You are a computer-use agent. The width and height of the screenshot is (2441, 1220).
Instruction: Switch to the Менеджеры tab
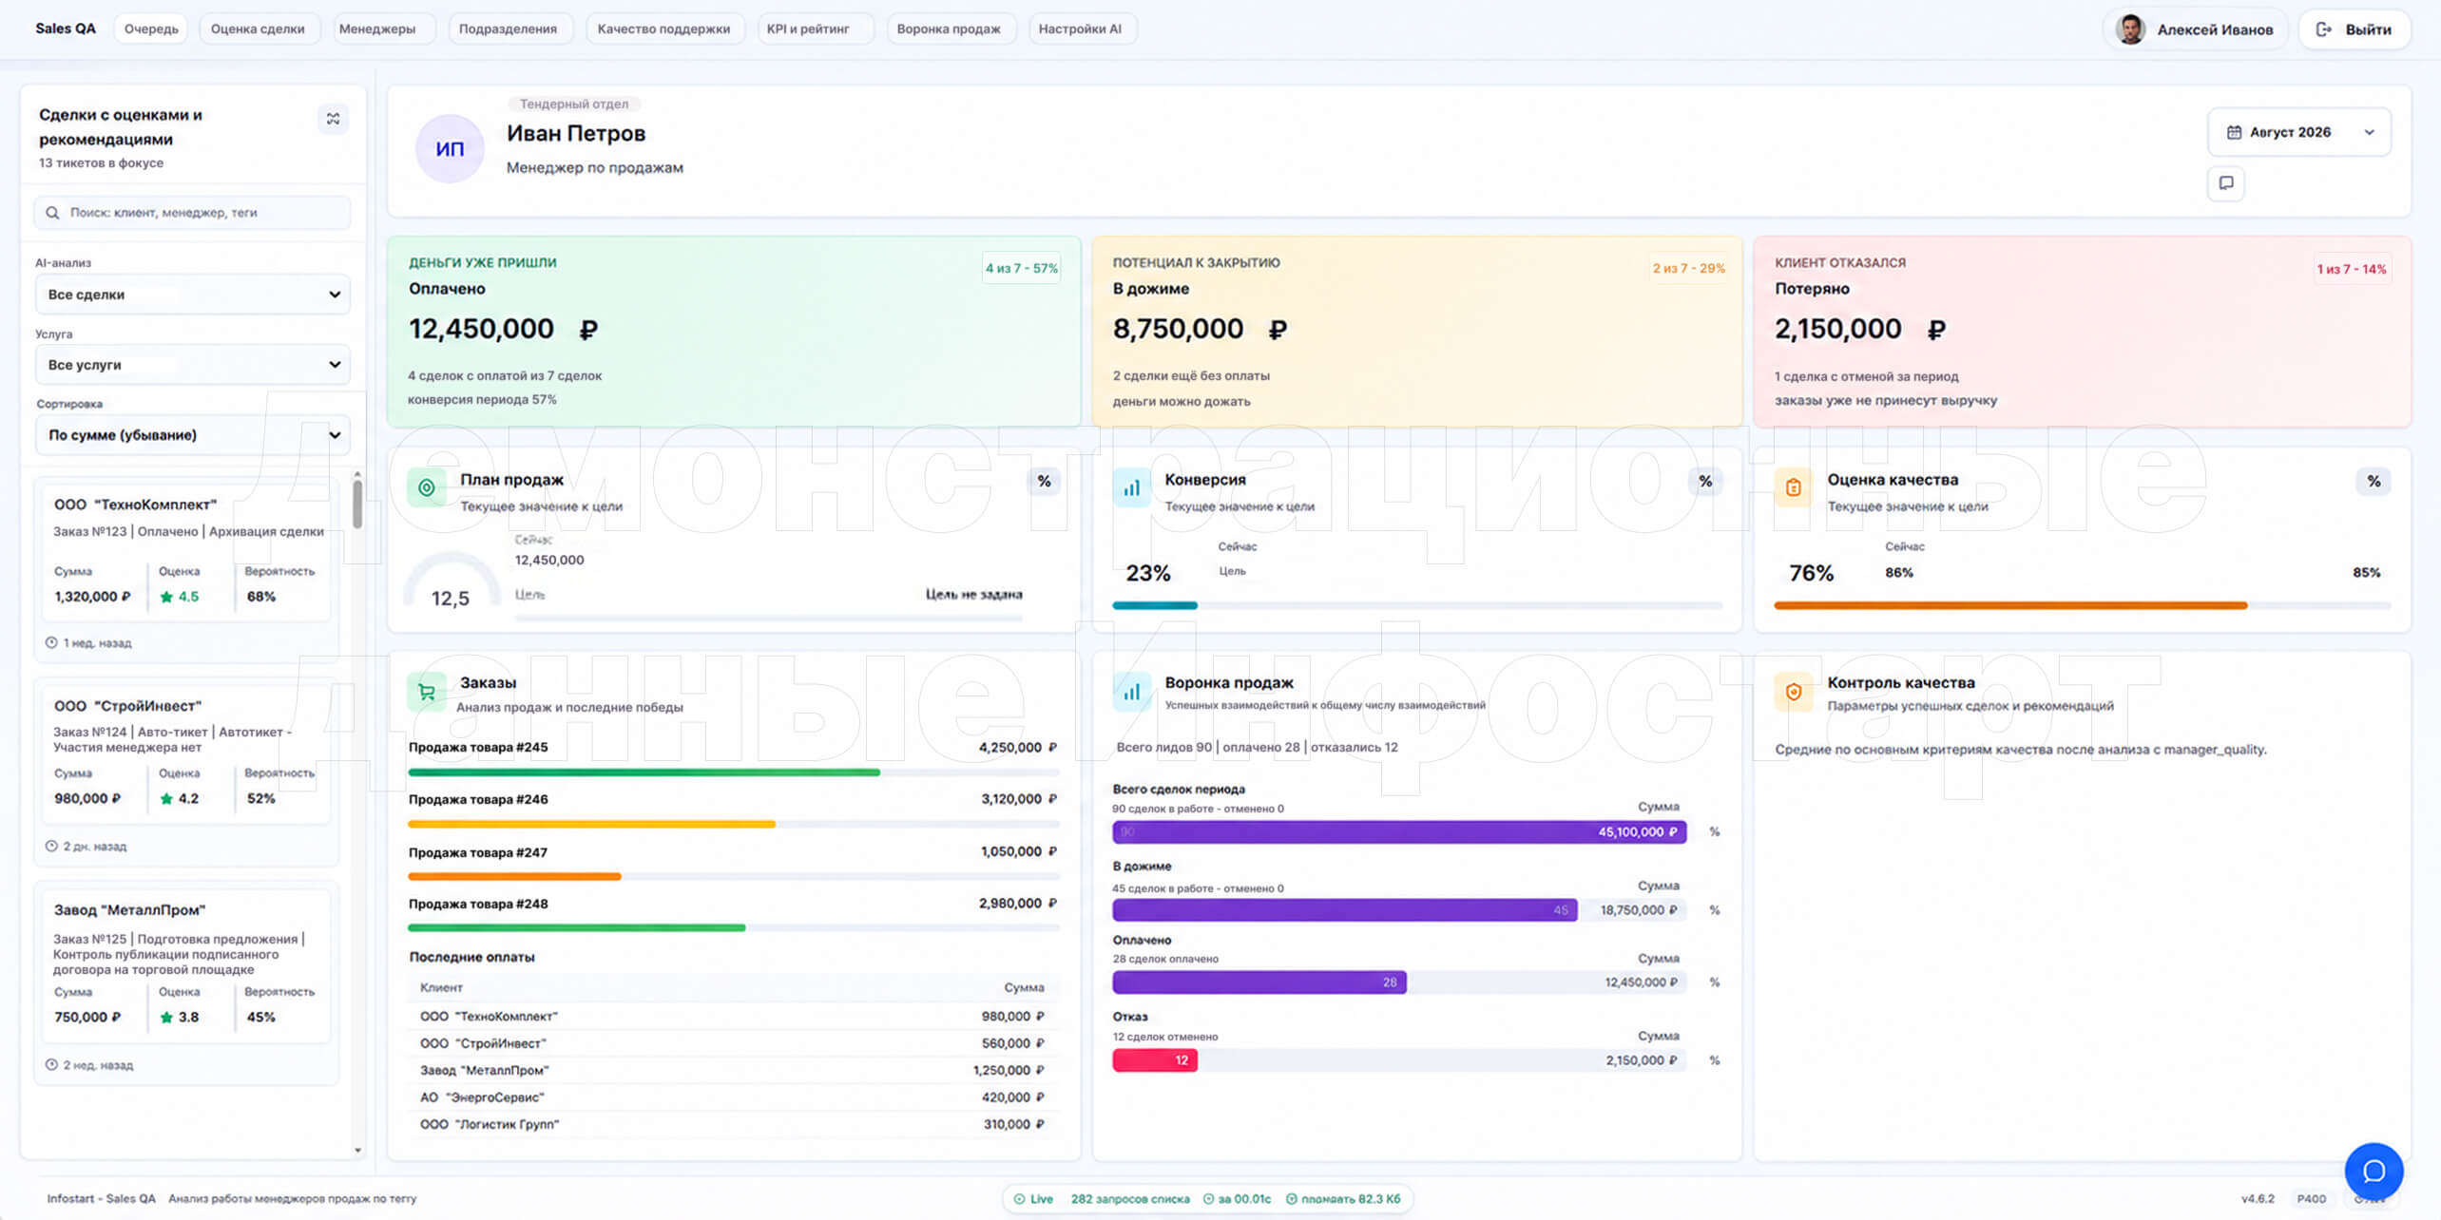377,29
